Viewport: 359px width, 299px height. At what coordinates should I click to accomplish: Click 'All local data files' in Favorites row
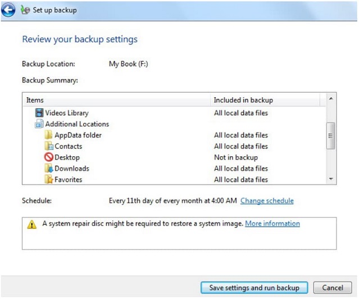[241, 180]
